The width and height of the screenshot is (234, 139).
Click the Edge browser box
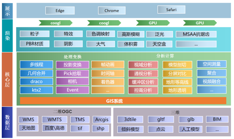point(60,11)
